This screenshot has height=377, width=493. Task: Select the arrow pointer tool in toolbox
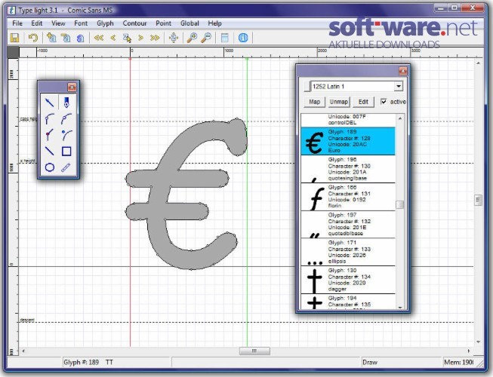[x=50, y=103]
